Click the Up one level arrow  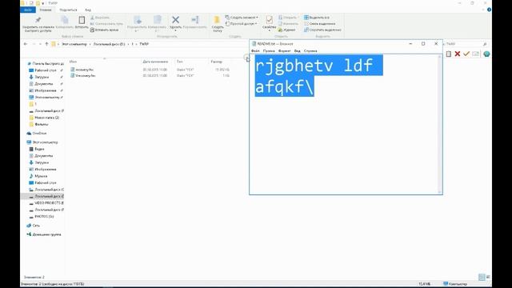pyautogui.click(x=46, y=44)
